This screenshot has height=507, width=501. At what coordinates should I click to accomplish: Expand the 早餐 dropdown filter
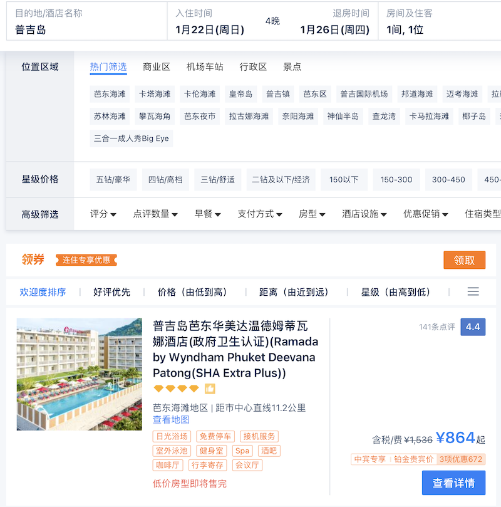coord(207,214)
